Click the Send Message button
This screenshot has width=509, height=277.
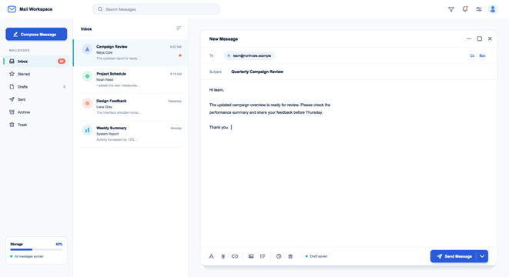coord(454,256)
